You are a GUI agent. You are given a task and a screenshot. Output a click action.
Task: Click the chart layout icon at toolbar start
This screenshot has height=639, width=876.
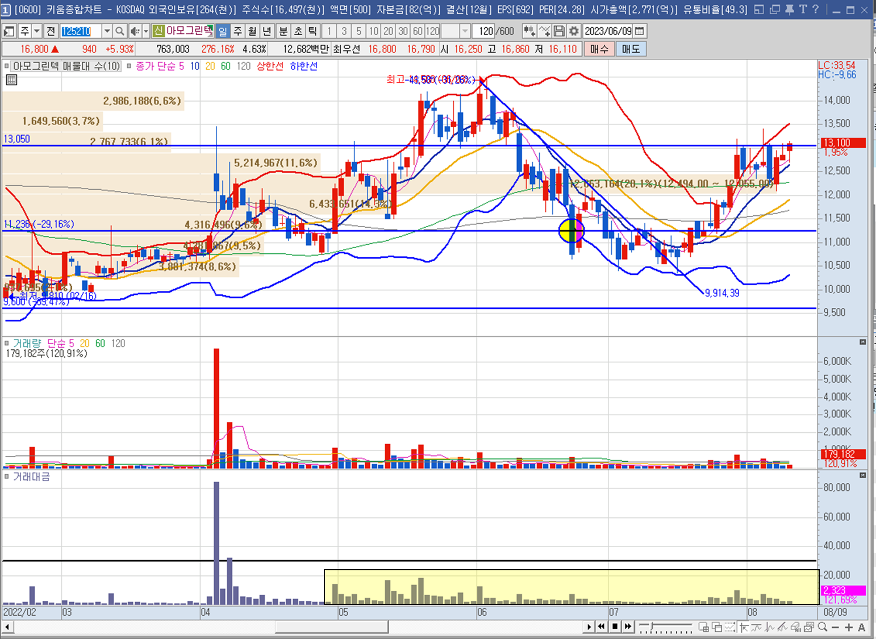[x=9, y=31]
